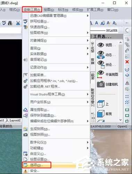Select 拼写检查(S)... in the menu

click(56, 21)
